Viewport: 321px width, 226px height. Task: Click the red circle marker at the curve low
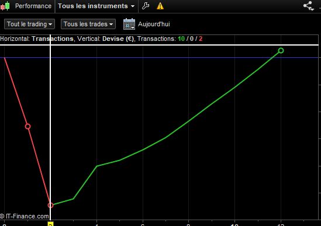(50, 205)
